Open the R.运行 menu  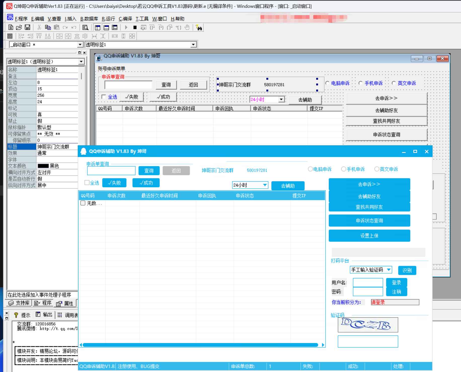(108, 19)
